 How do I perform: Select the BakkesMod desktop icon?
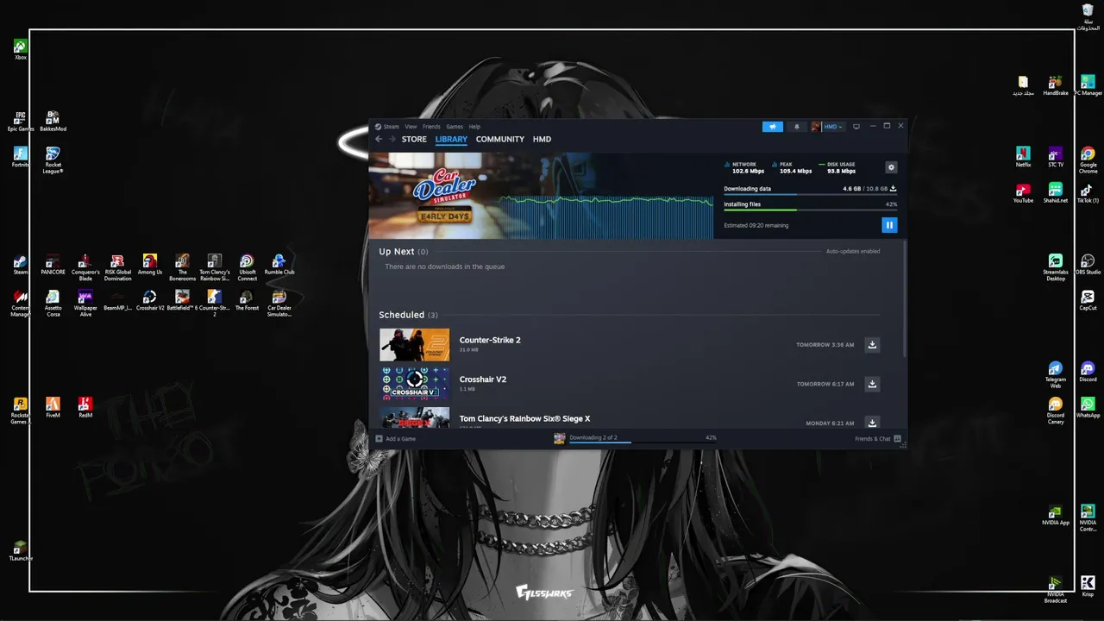coord(53,121)
